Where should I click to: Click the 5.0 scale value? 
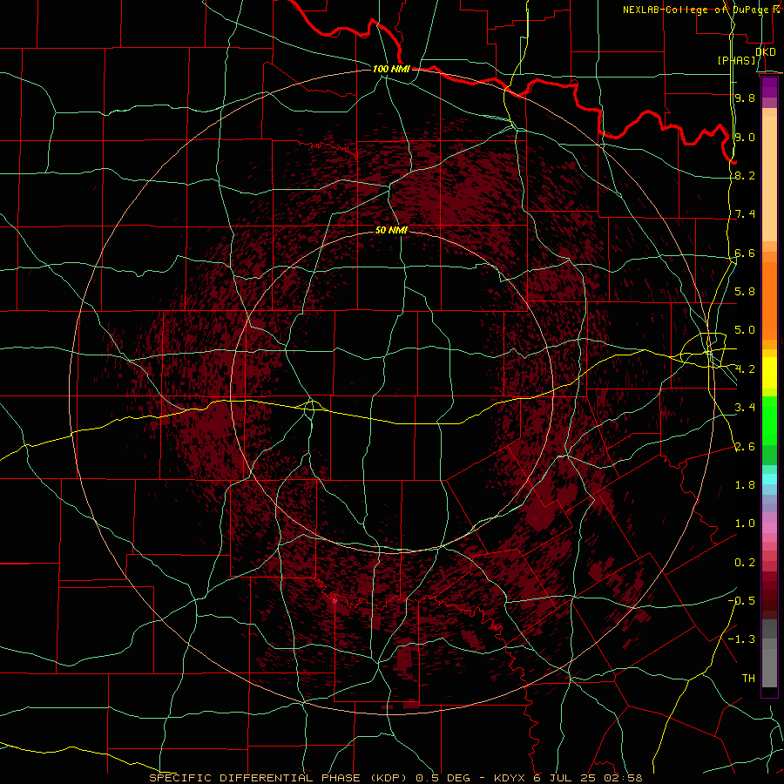[745, 330]
